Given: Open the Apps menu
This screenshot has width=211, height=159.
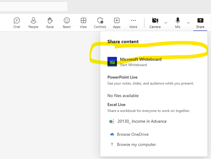Looking at the screenshot, I should pyautogui.click(x=117, y=23).
